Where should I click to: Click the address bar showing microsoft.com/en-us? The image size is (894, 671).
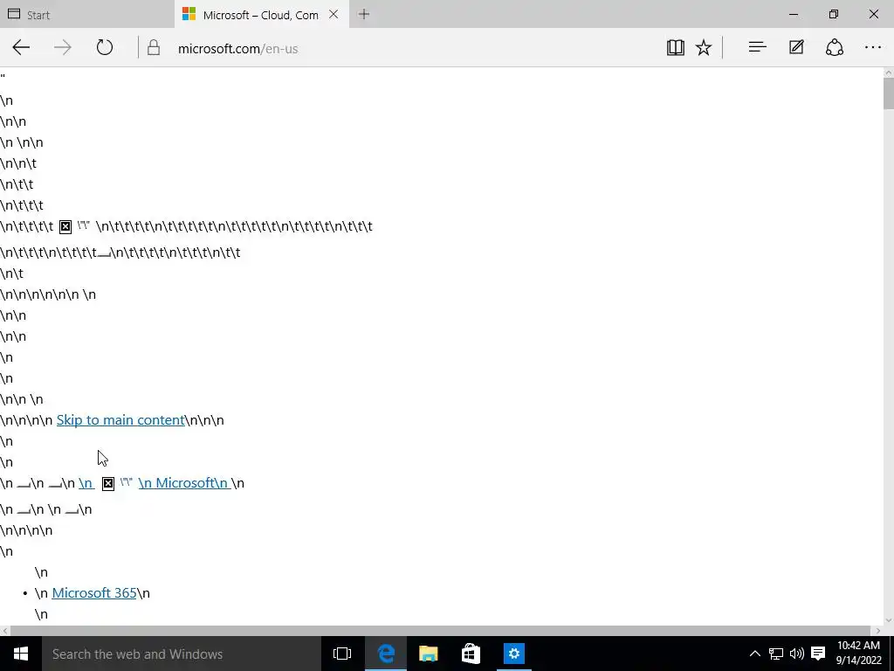(399, 48)
